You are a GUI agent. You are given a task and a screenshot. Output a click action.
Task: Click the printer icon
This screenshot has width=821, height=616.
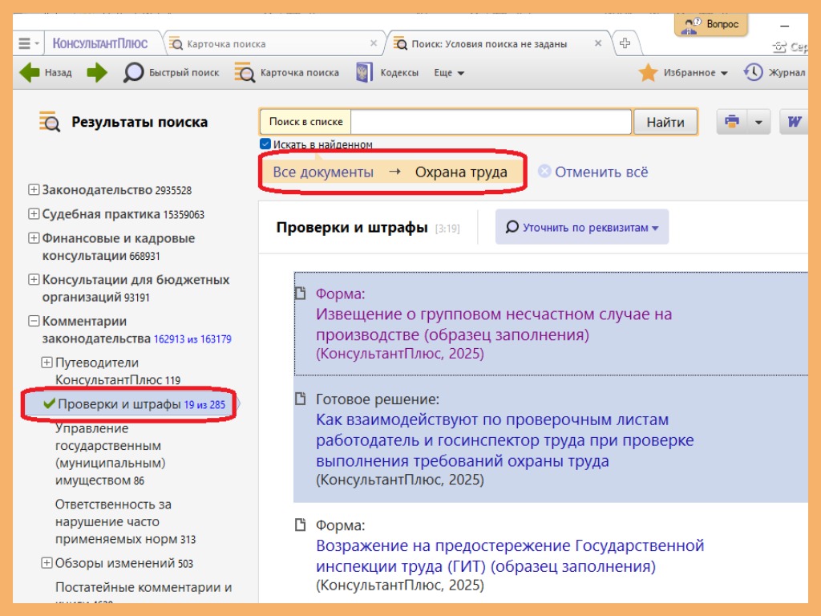tap(731, 122)
